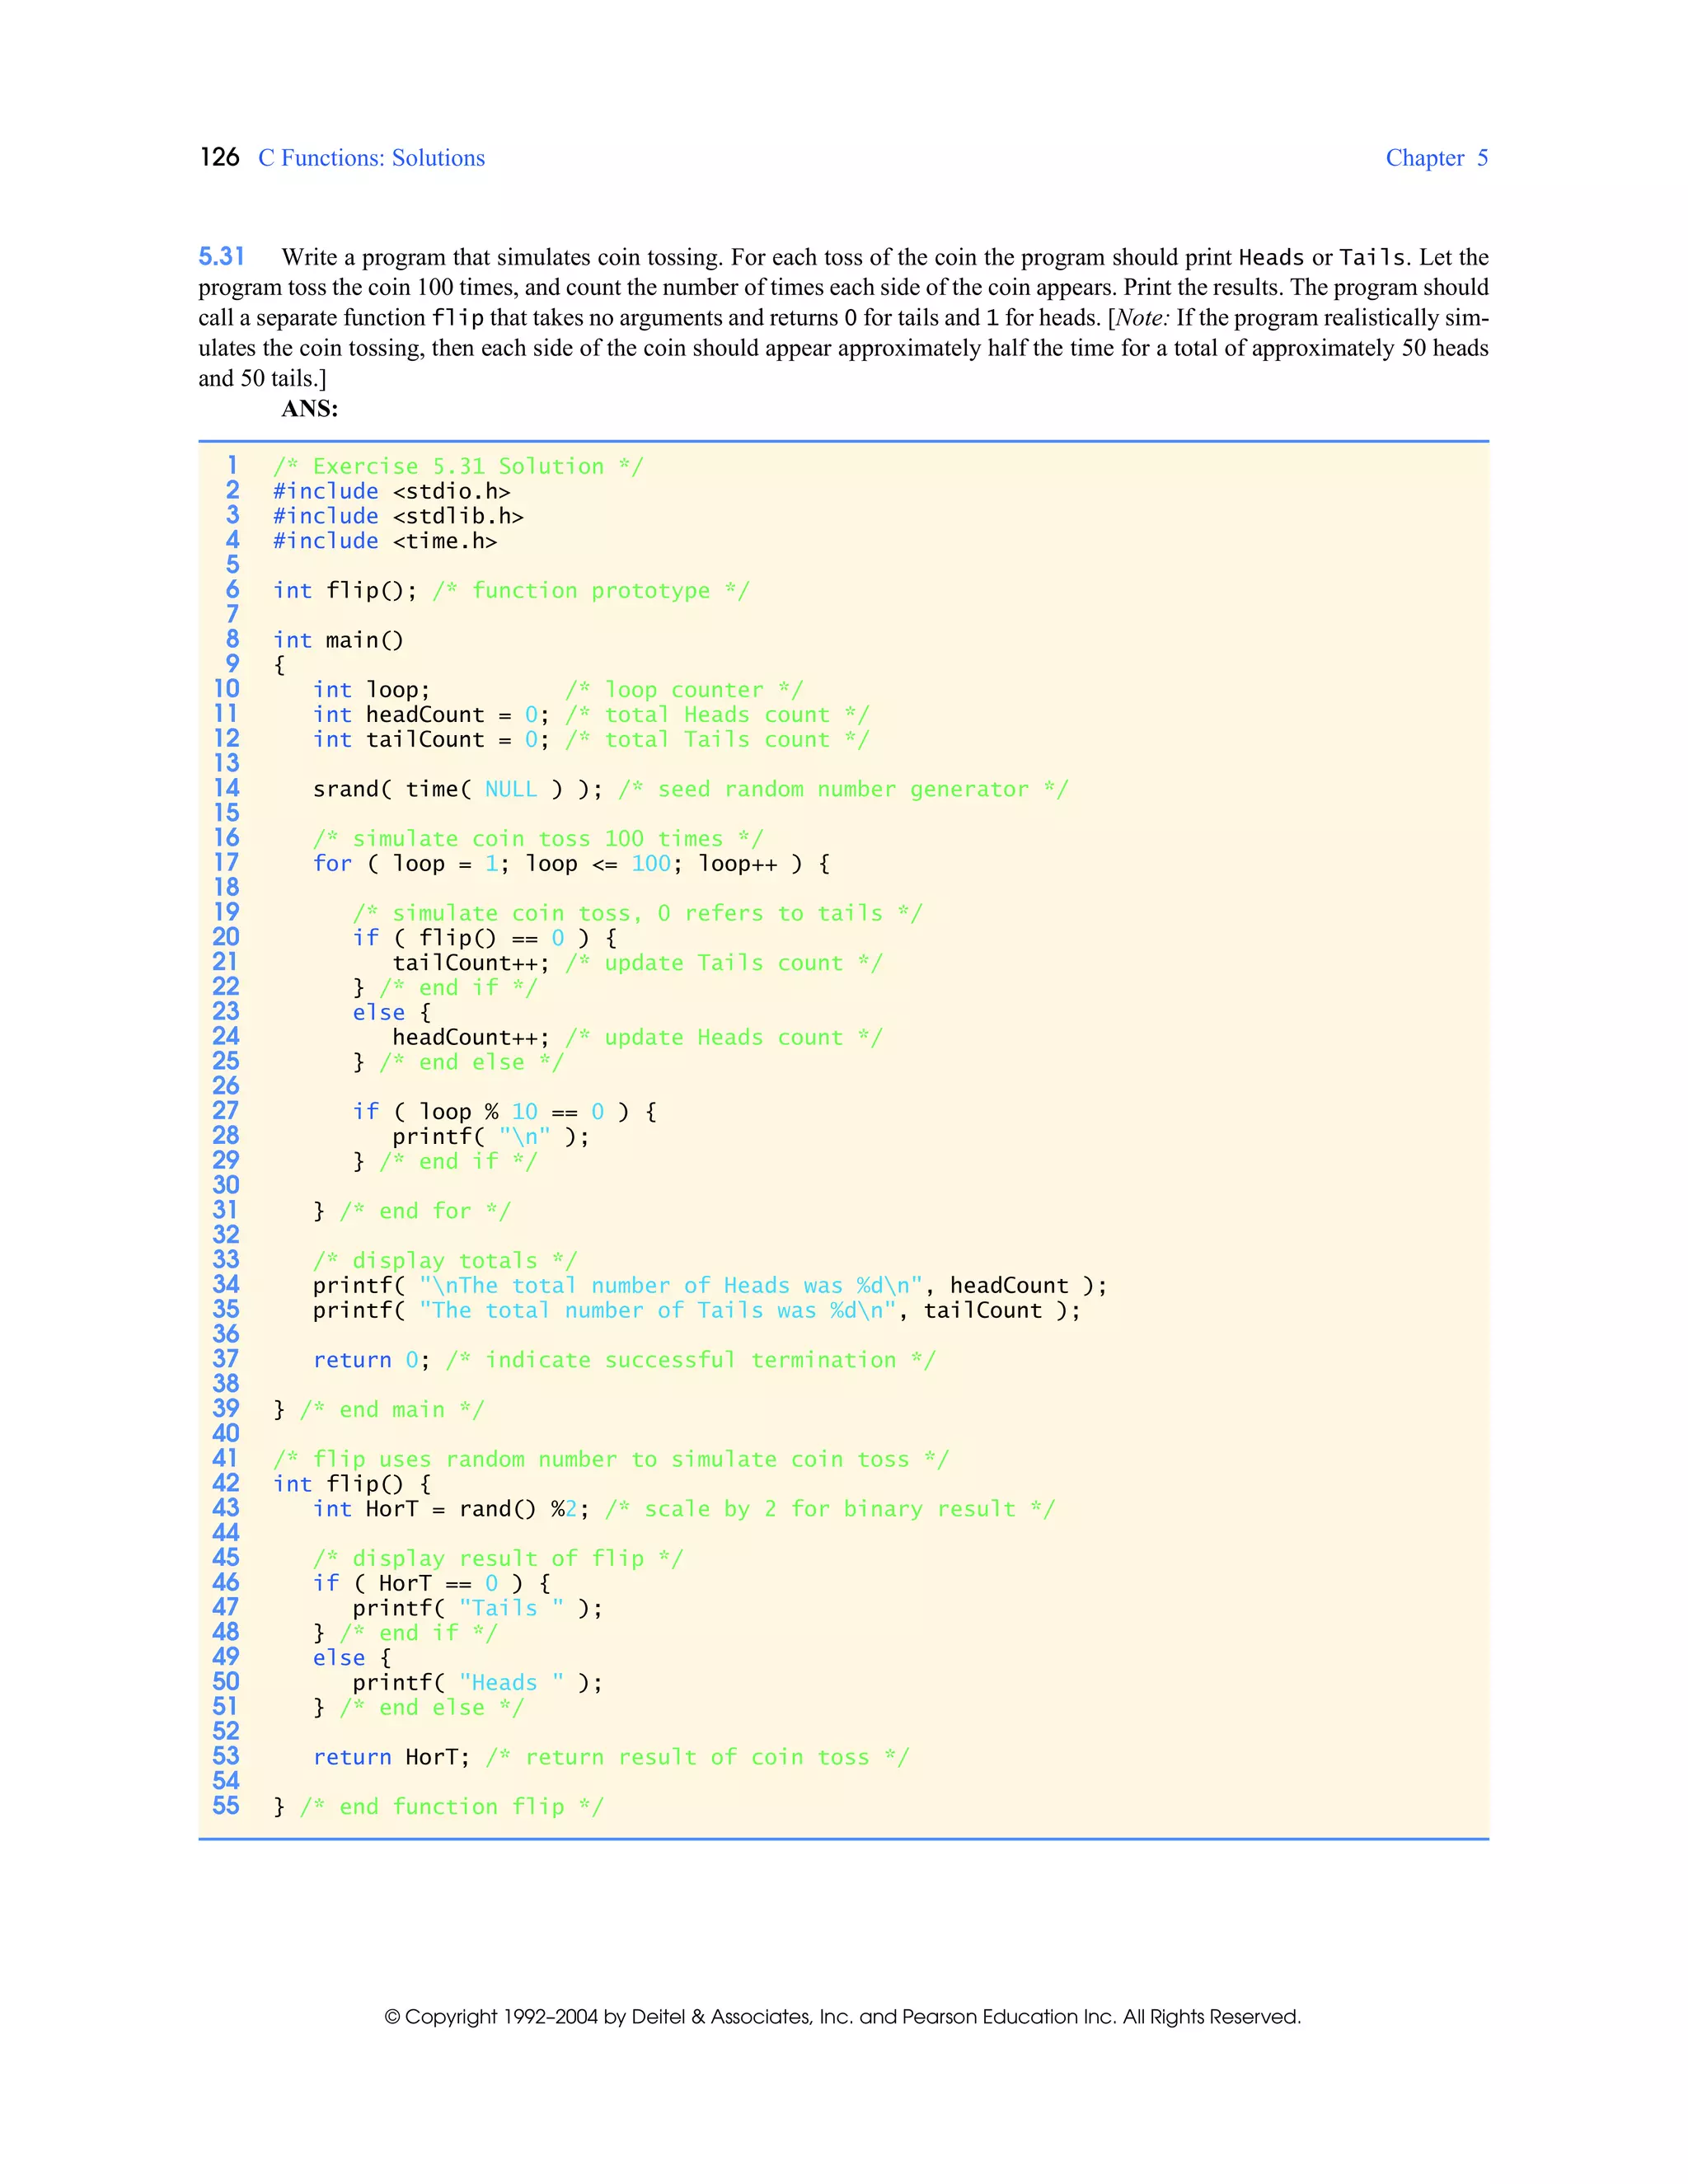Screen dimensions: 1688x2184
Task: Click the '#include <stdio.h>' line
Action: (392, 492)
